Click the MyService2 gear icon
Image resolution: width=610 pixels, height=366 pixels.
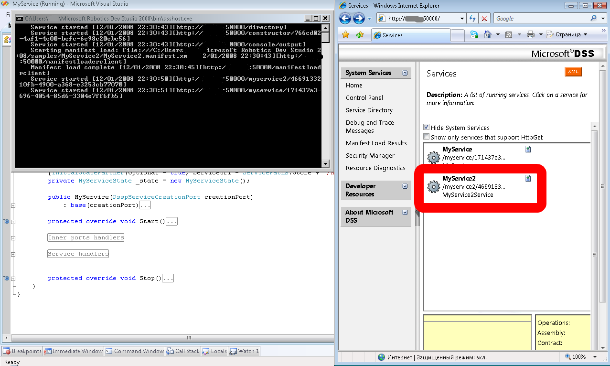pyautogui.click(x=433, y=187)
